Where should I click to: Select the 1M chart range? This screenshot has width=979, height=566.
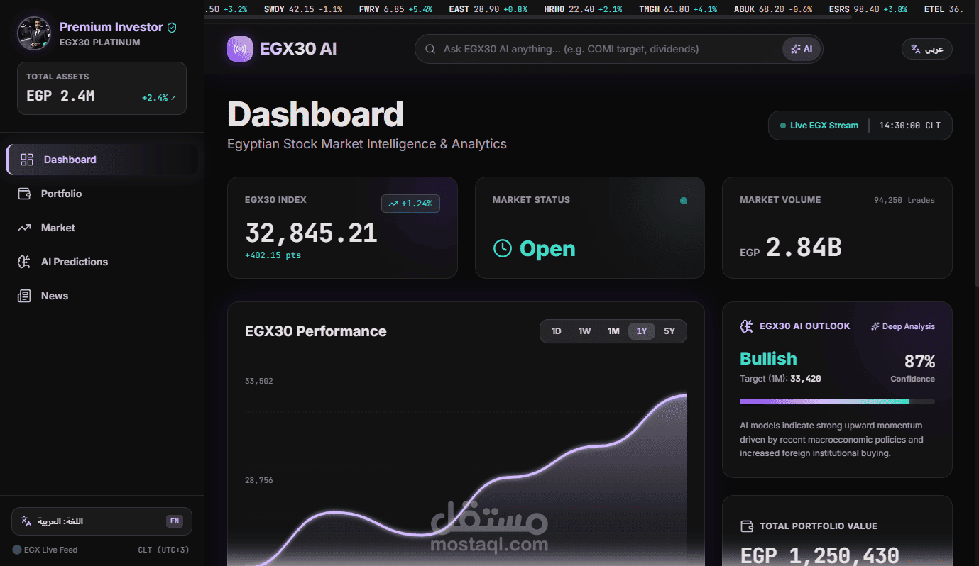613,331
